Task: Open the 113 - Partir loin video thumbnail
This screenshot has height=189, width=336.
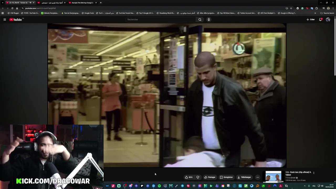Action: (x=273, y=177)
